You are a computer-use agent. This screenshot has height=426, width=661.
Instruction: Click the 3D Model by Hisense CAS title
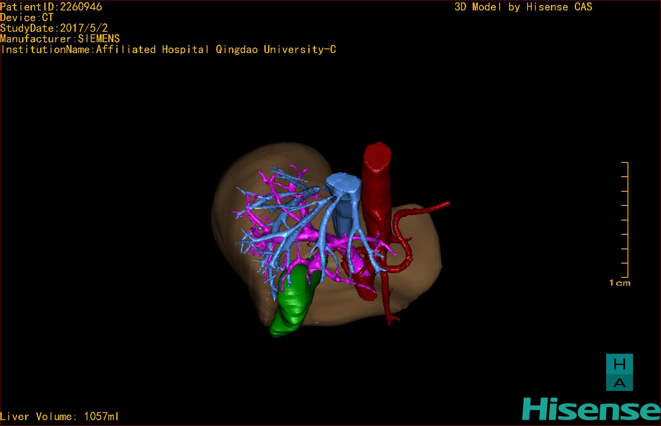(523, 7)
